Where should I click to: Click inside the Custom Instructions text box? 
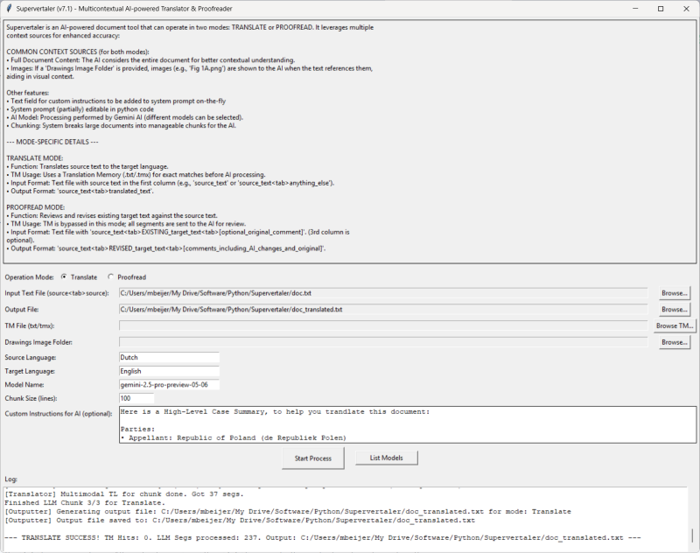click(x=408, y=424)
